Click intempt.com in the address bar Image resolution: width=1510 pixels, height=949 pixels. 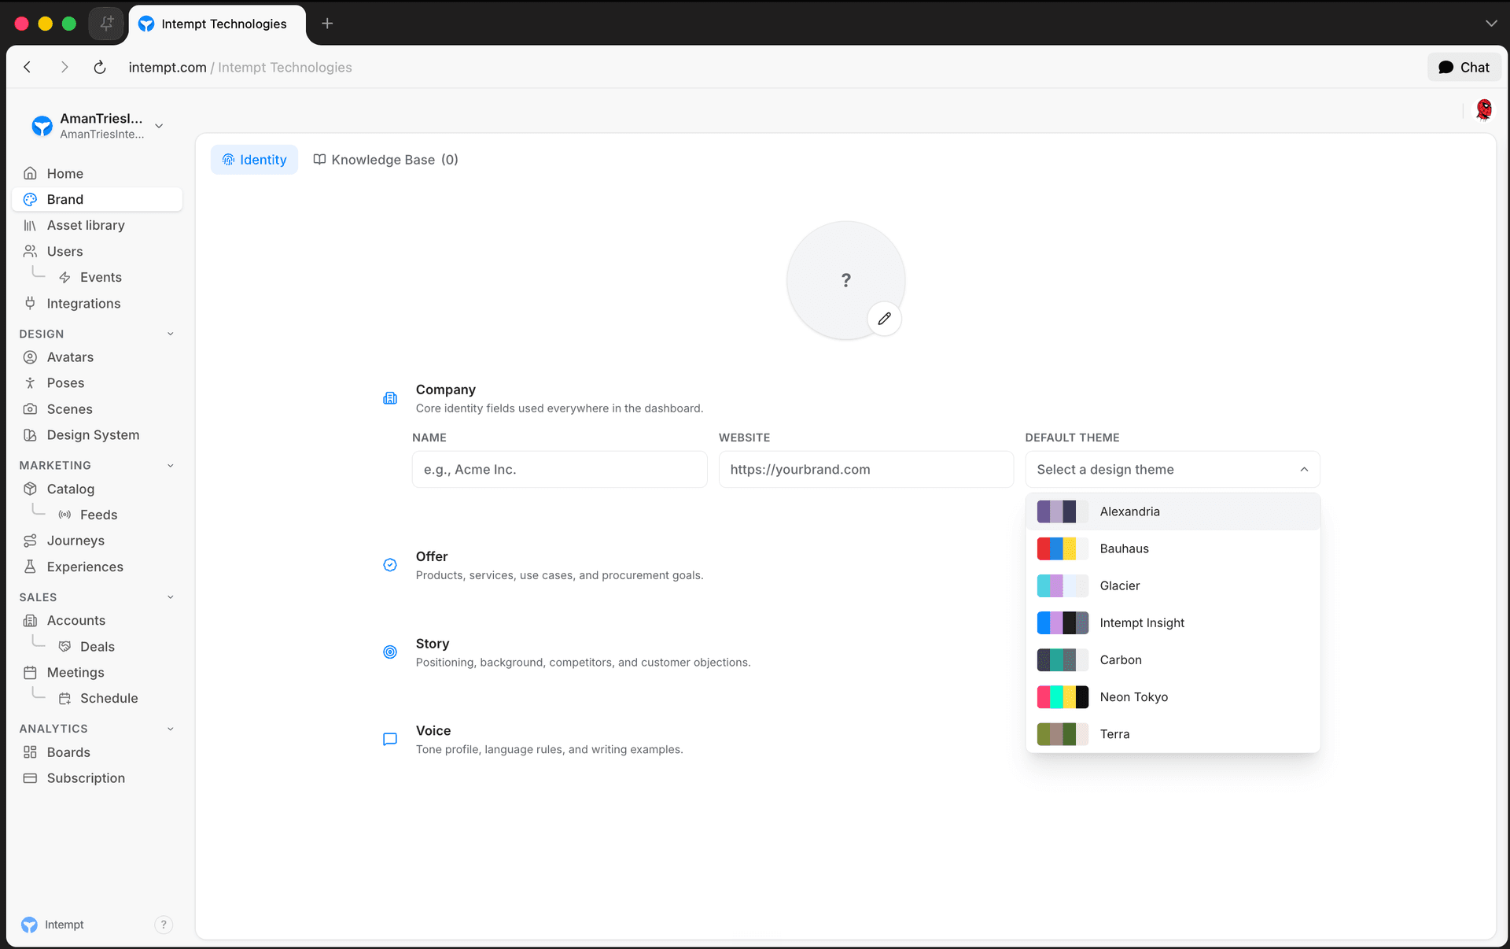click(x=168, y=68)
